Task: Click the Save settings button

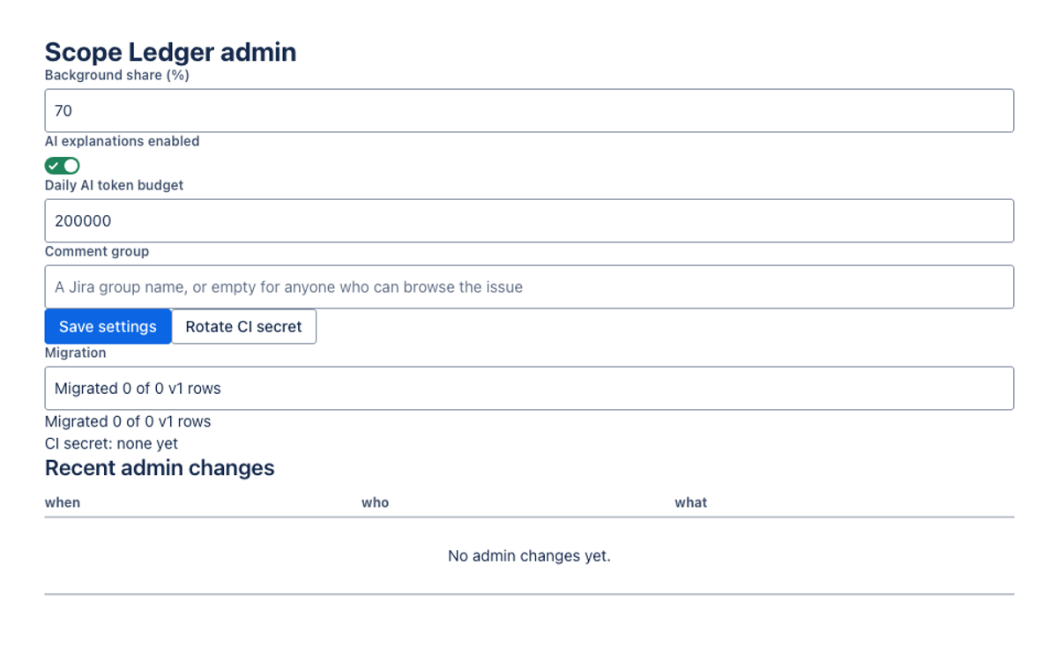Action: [x=108, y=326]
